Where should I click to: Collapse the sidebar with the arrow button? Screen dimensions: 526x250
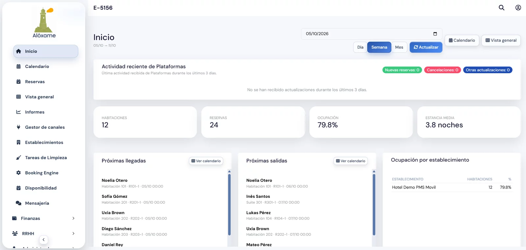click(x=43, y=240)
